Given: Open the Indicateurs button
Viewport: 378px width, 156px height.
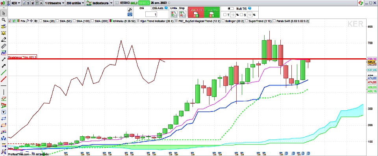Looking at the screenshot, I should [x=99, y=3].
